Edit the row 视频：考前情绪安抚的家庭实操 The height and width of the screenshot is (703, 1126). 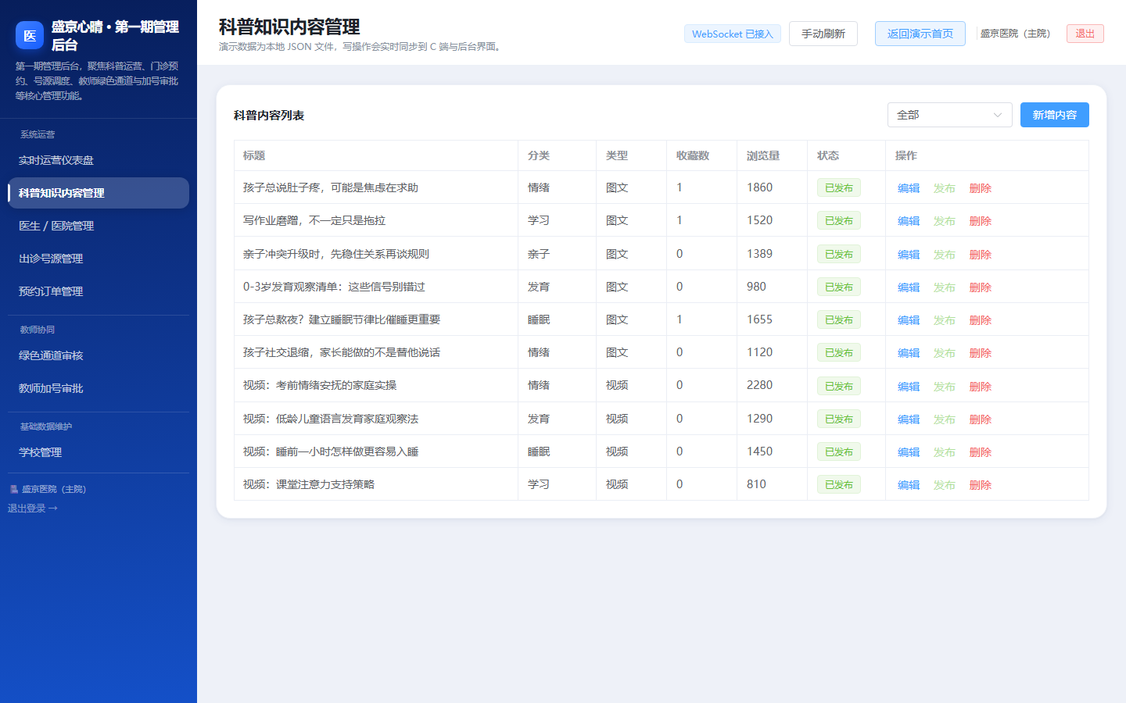[908, 387]
